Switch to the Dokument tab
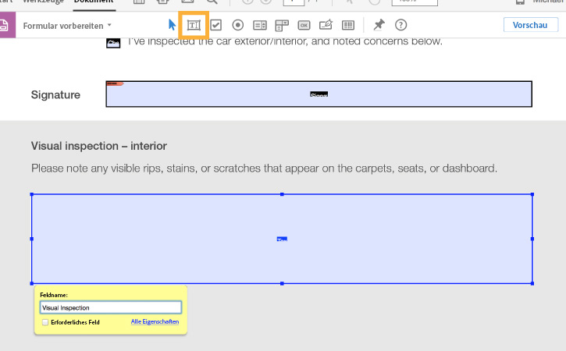The image size is (566, 351). coord(94,2)
